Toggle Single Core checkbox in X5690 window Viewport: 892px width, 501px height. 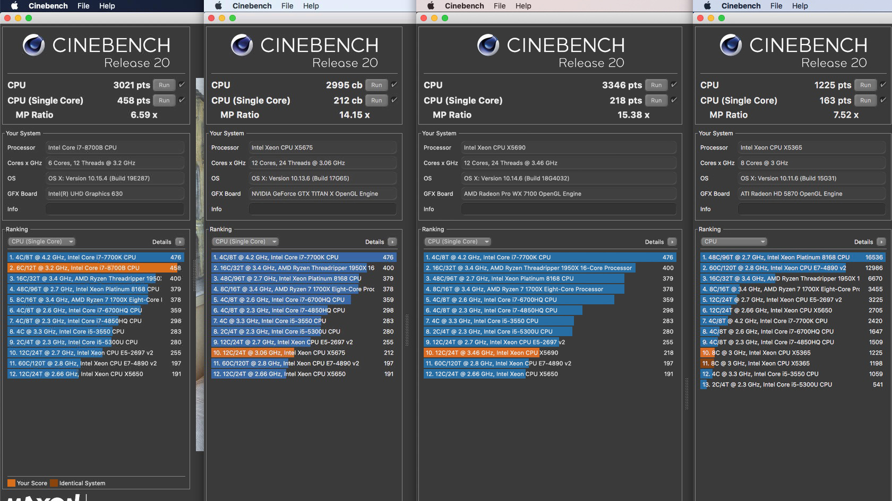point(674,100)
